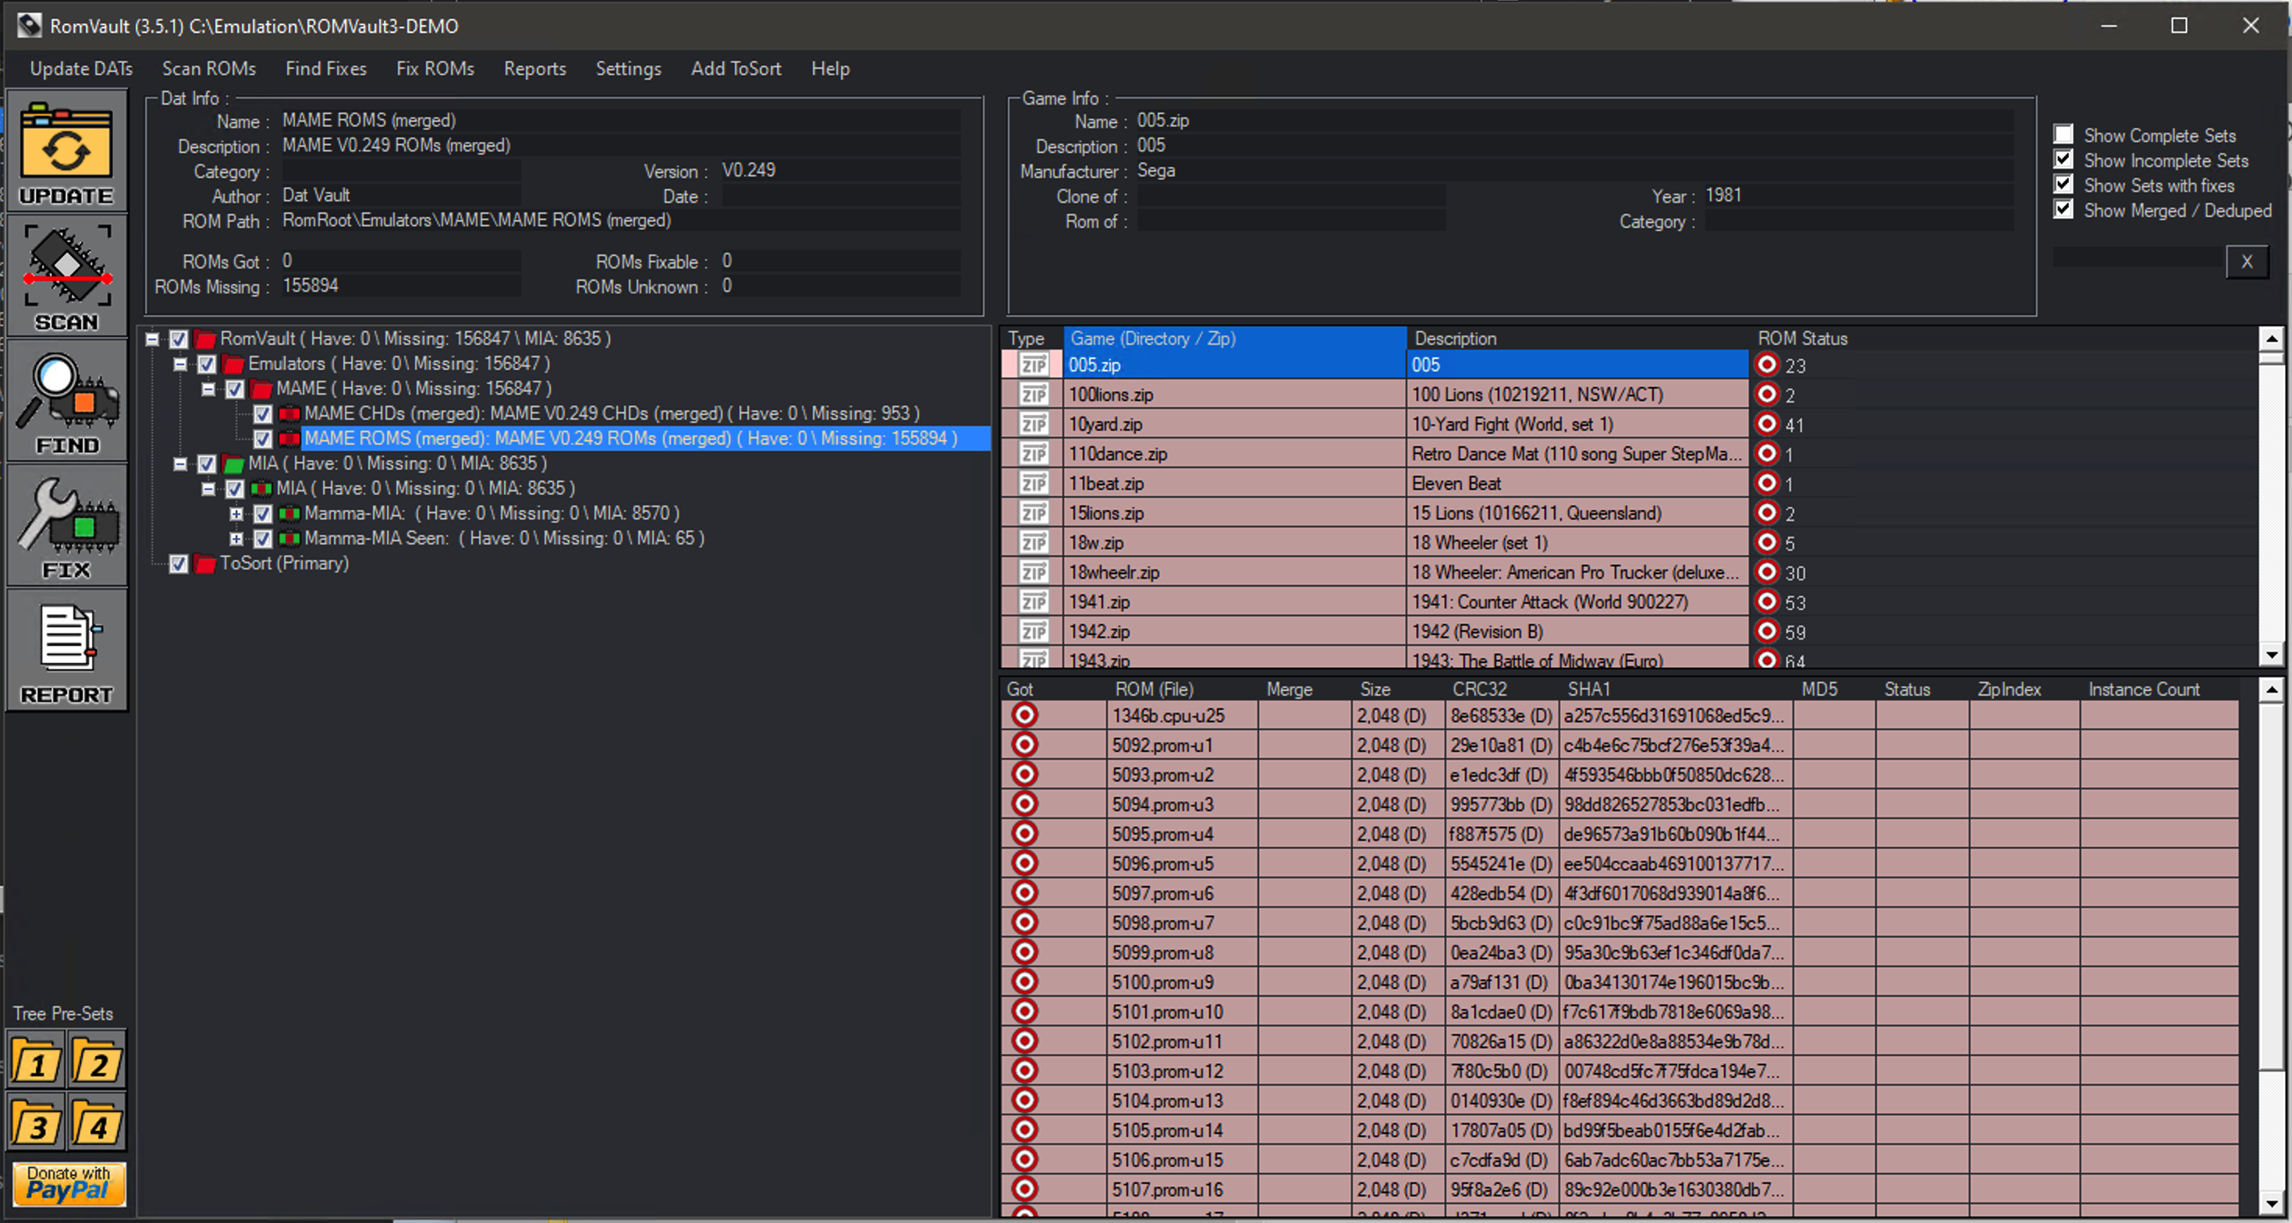Click the ZIP icon next to 18wheelr.zip

pyautogui.click(x=1034, y=572)
